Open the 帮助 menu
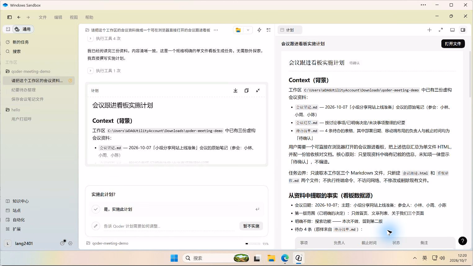The height and width of the screenshot is (266, 473). pyautogui.click(x=89, y=17)
